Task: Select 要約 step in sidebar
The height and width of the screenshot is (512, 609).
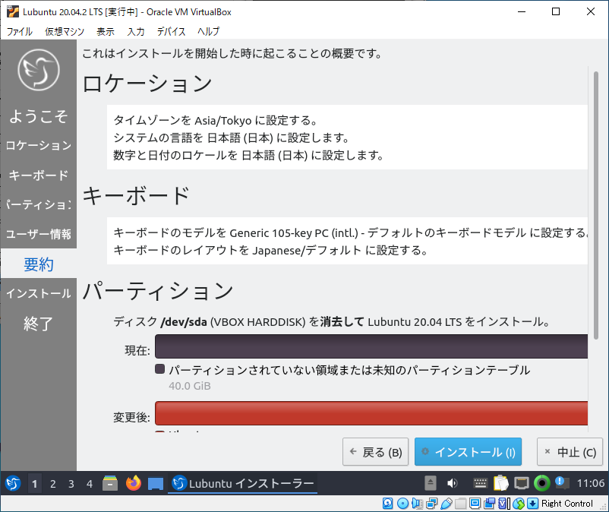Action: click(x=39, y=264)
